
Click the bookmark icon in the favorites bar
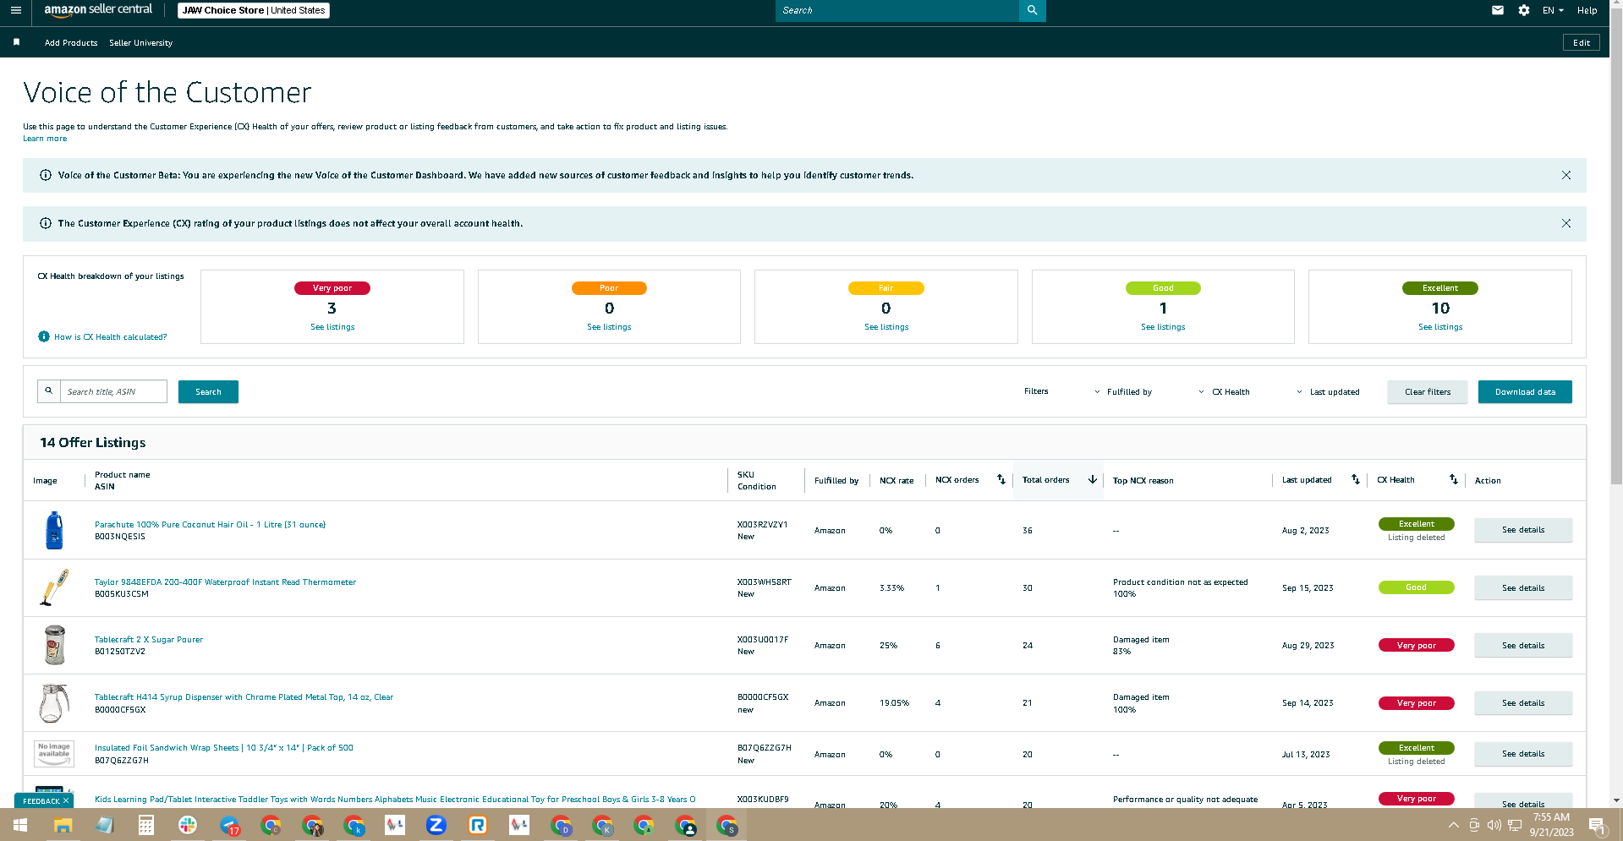point(16,42)
